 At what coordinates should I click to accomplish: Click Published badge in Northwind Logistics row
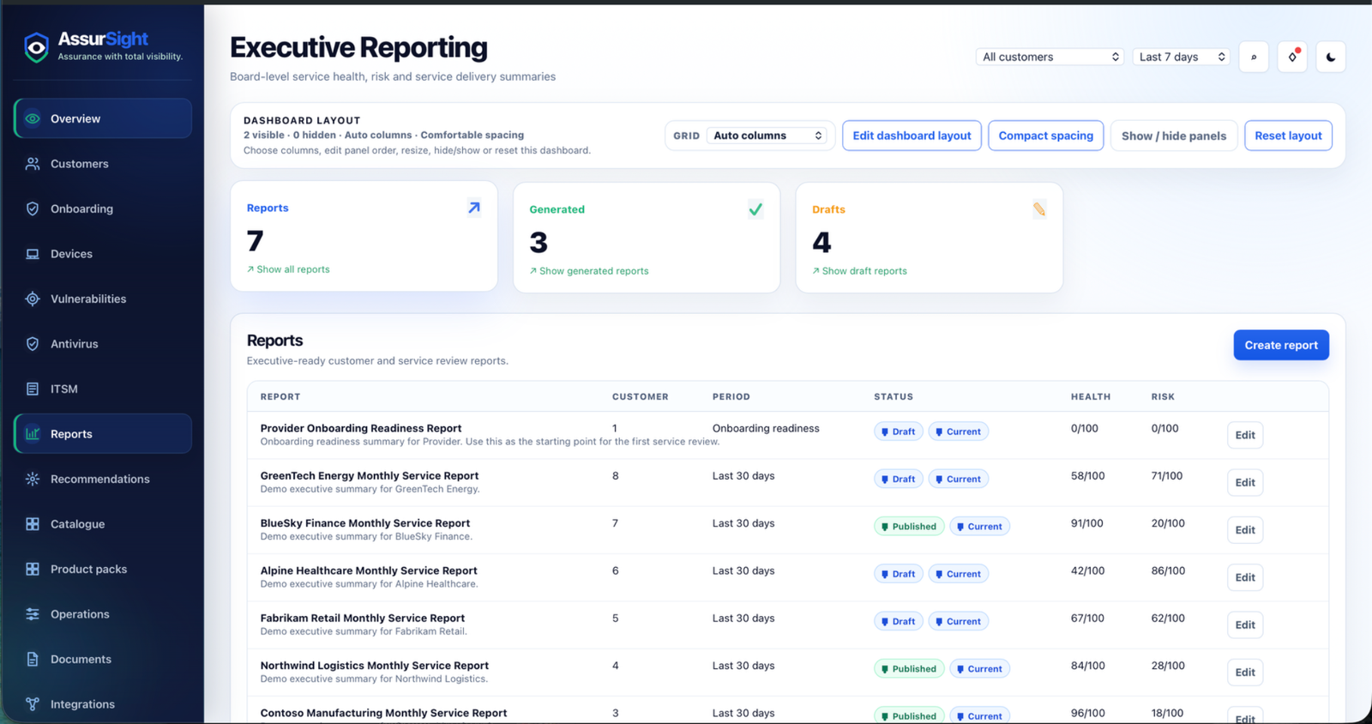(909, 669)
